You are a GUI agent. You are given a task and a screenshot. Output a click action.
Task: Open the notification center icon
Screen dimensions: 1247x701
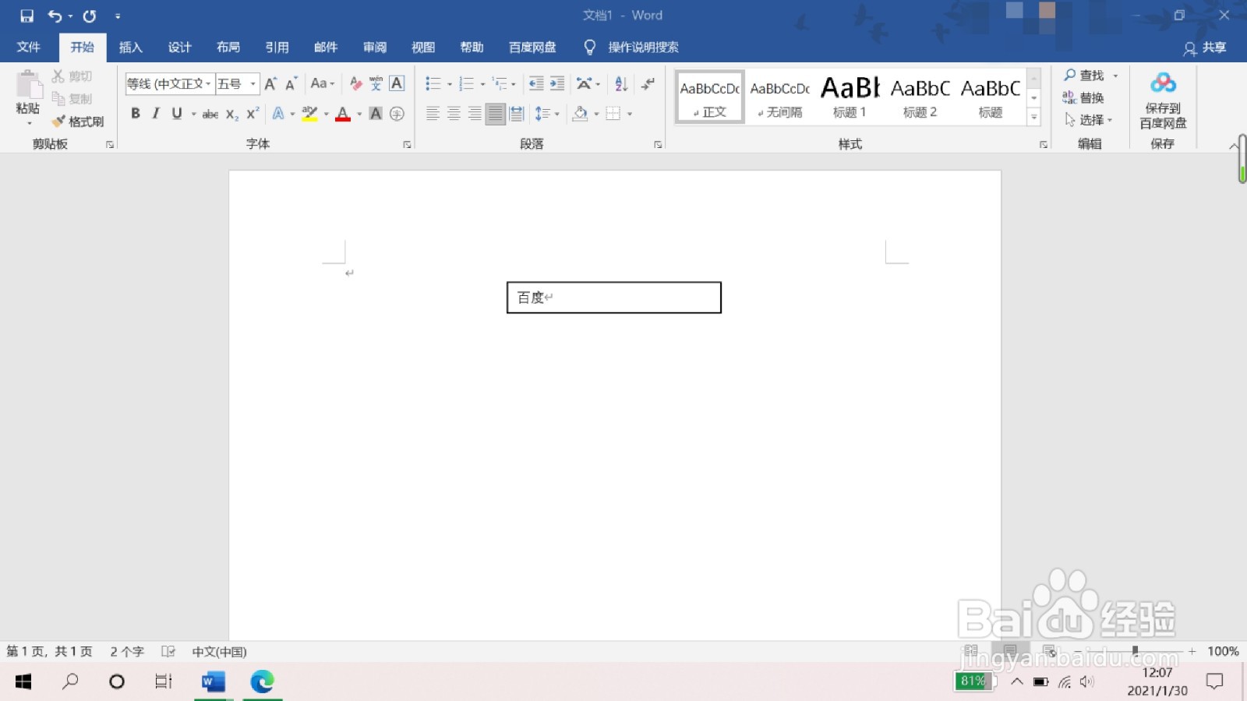pyautogui.click(x=1214, y=682)
